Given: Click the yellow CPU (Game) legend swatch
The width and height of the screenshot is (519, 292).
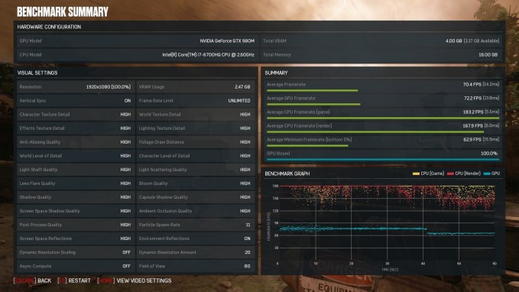Looking at the screenshot, I should pyautogui.click(x=416, y=174).
